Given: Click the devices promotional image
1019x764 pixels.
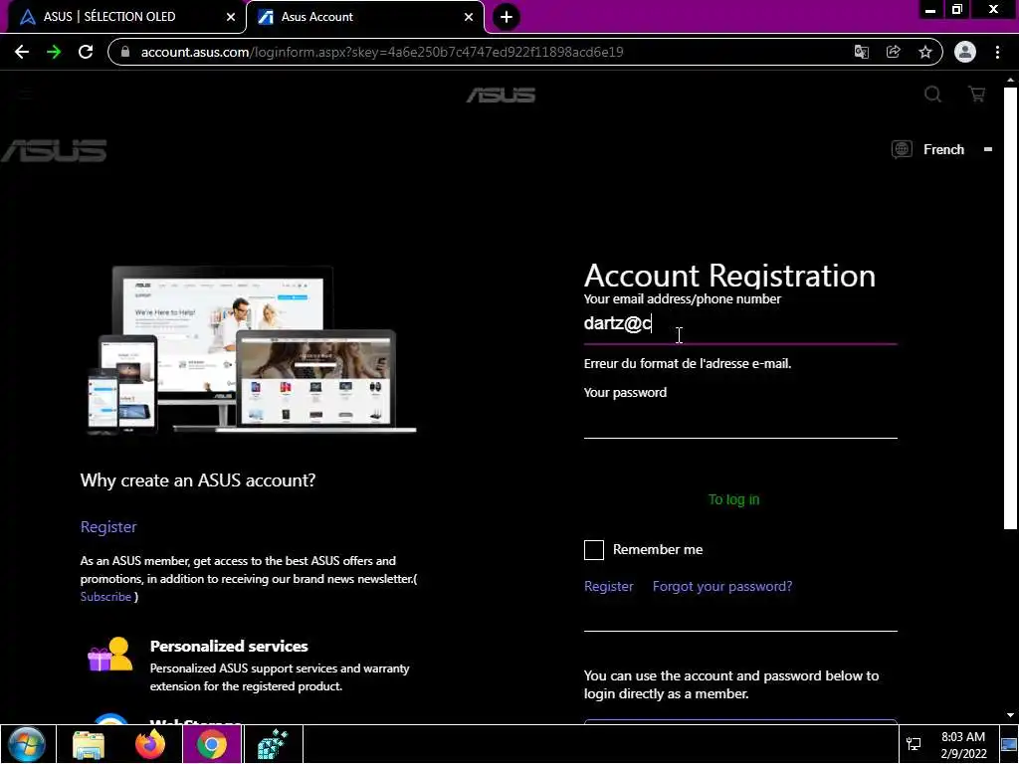Looking at the screenshot, I should tap(252, 349).
